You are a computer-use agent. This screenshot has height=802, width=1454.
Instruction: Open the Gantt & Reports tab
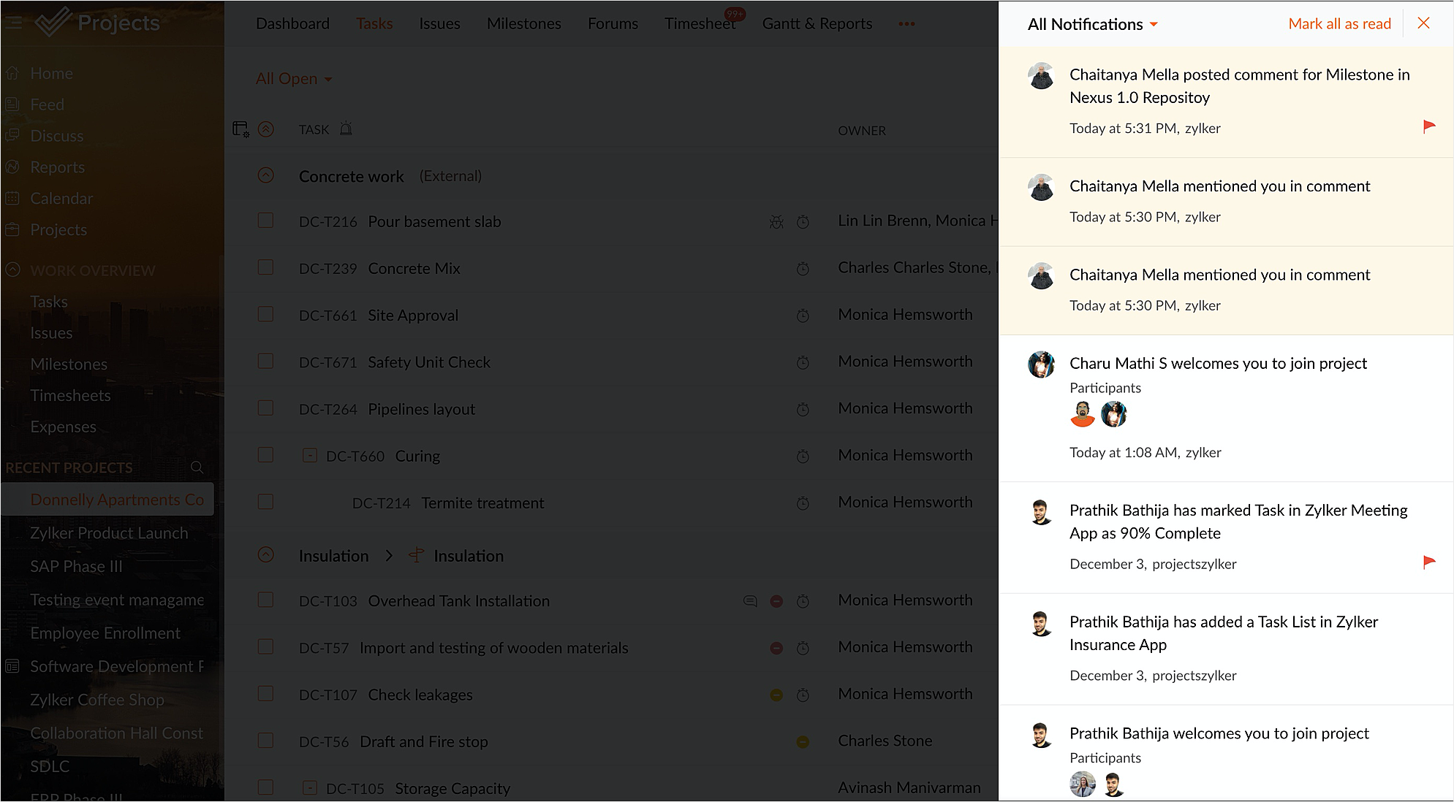[817, 23]
